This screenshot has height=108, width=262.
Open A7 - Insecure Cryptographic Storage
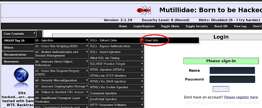(61, 86)
